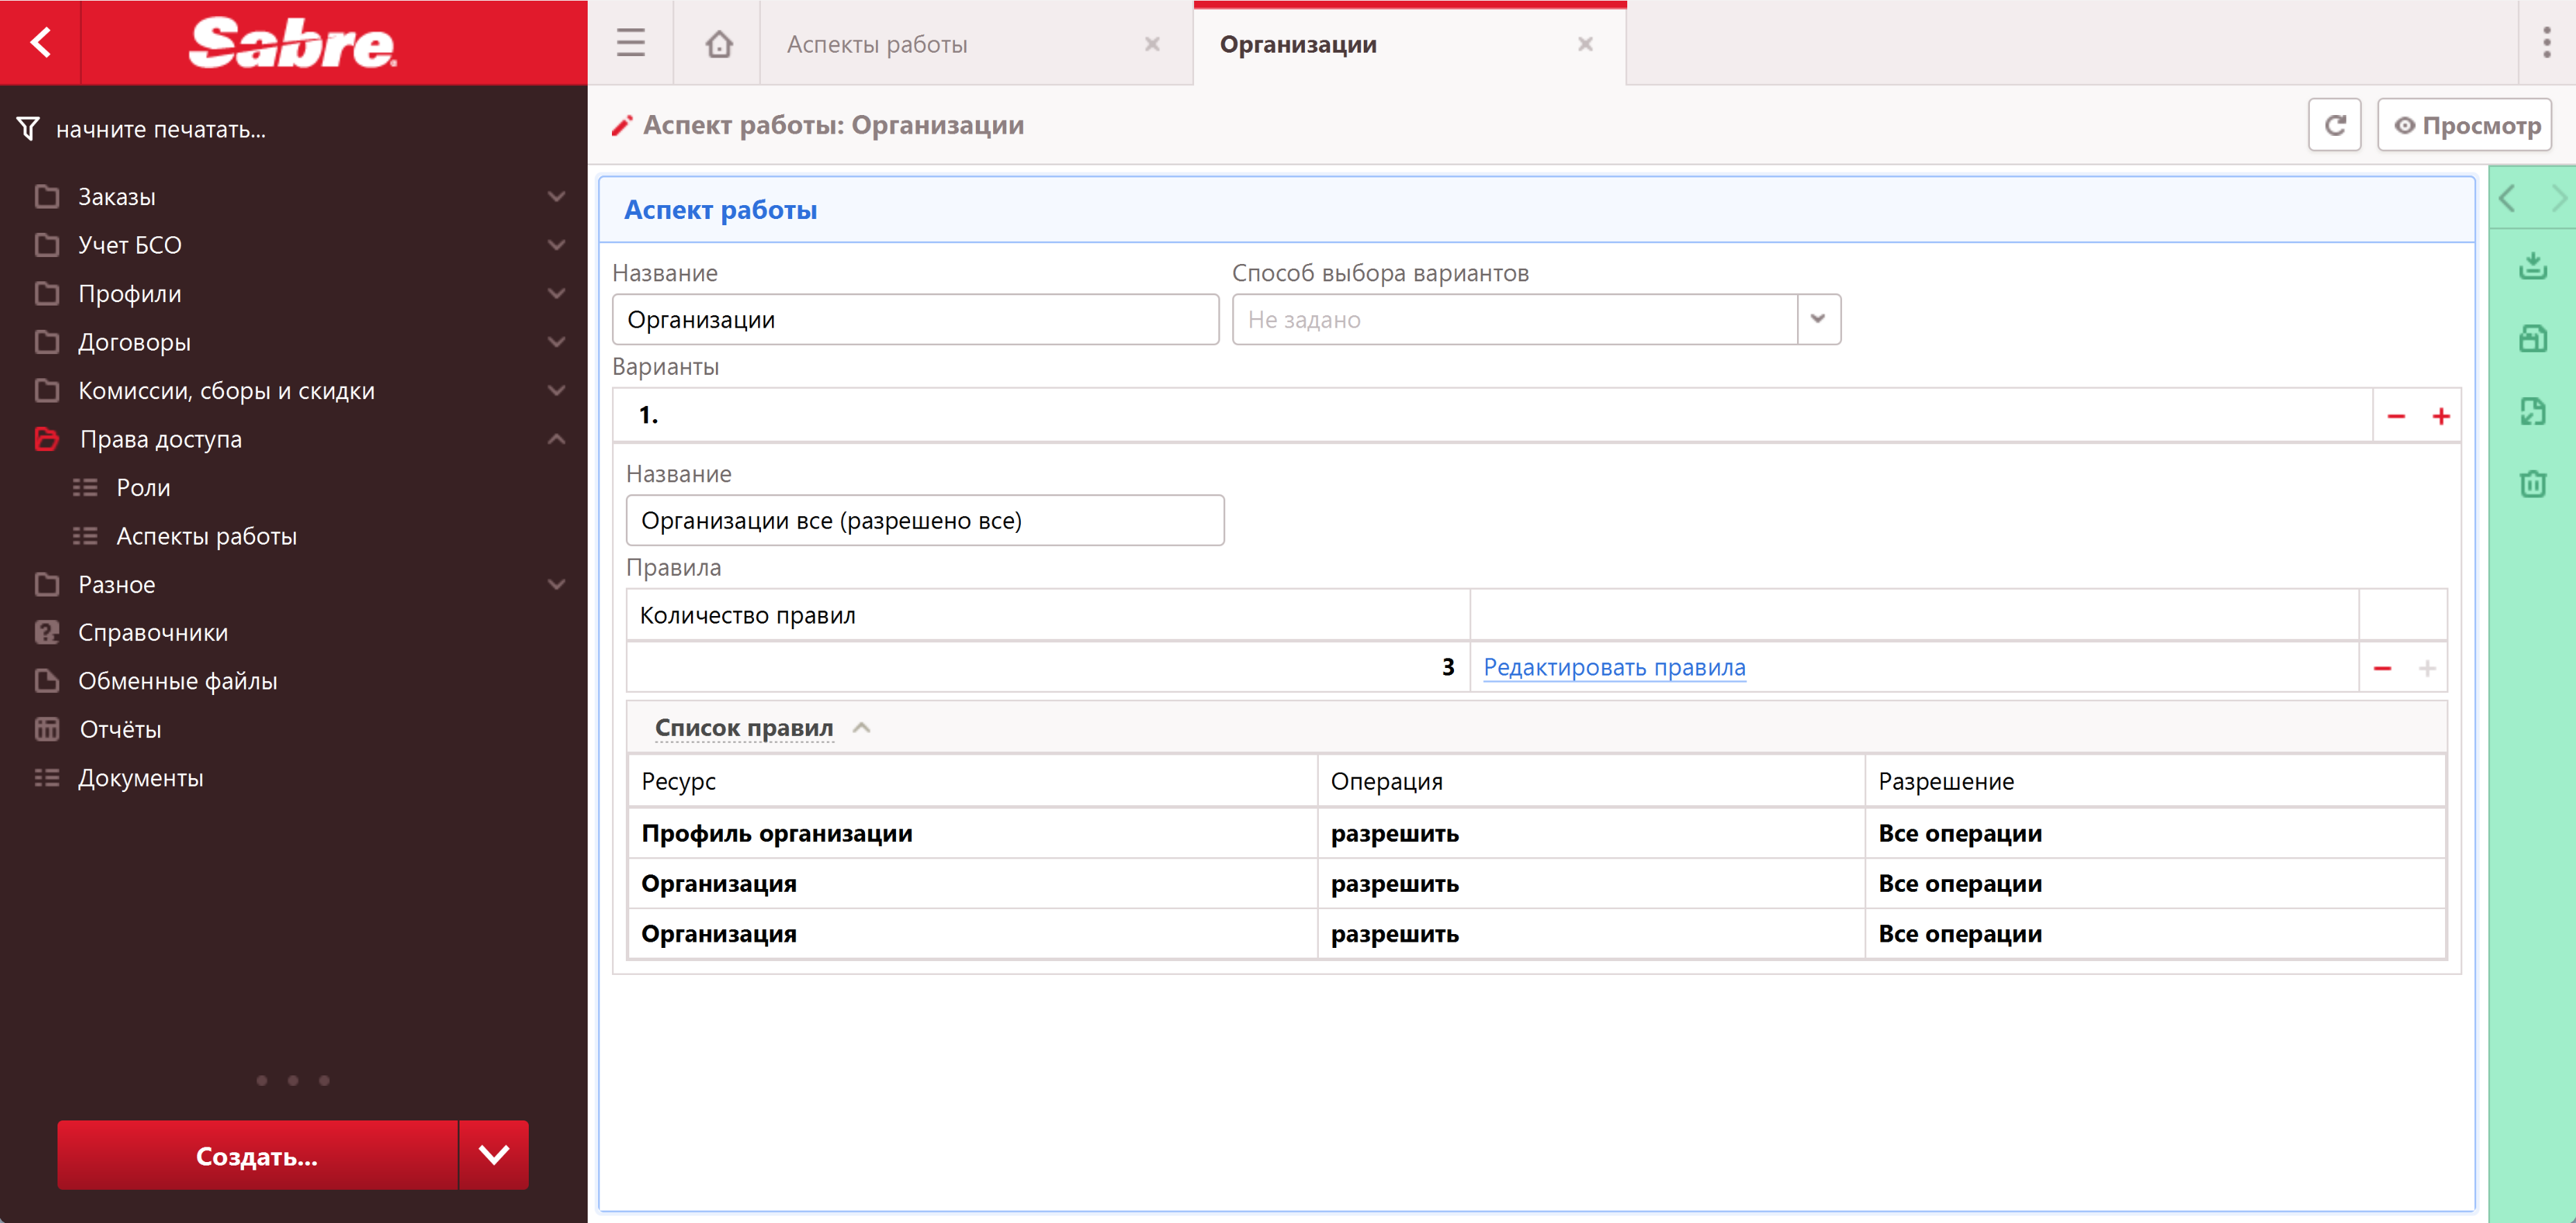Collapse the Права доступа menu group
The image size is (2576, 1223).
click(556, 439)
